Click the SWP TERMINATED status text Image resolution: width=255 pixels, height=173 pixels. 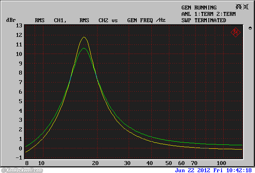point(204,20)
